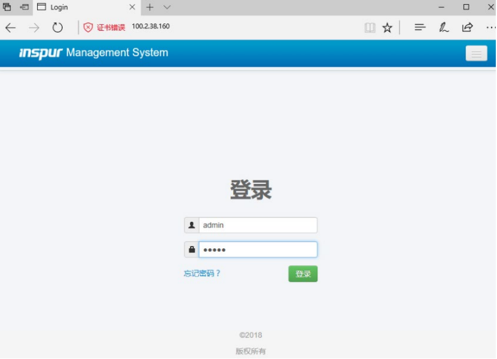The width and height of the screenshot is (497, 359).
Task: Select the Login browser tab
Action: pos(84,7)
